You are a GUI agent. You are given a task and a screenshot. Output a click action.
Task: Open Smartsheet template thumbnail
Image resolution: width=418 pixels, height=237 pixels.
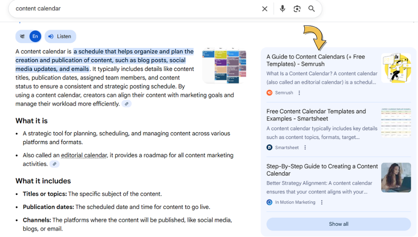(x=396, y=122)
